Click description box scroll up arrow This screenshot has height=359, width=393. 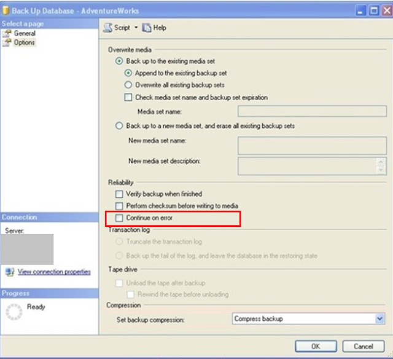[x=381, y=162]
